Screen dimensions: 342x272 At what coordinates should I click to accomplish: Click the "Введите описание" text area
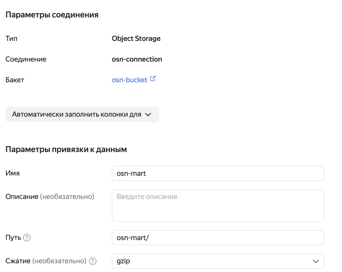(218, 205)
